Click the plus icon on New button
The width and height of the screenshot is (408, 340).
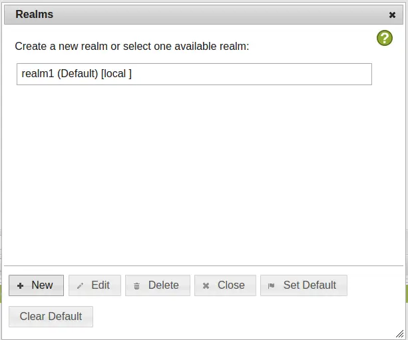pos(20,286)
